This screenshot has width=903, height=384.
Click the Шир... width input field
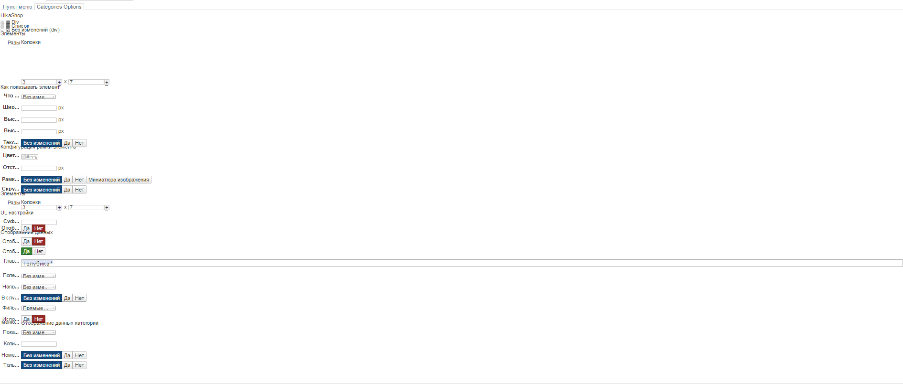coord(39,108)
